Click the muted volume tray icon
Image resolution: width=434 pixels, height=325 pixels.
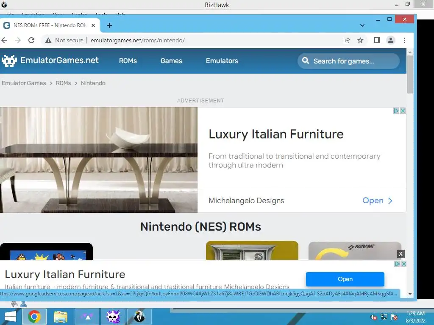(373, 317)
